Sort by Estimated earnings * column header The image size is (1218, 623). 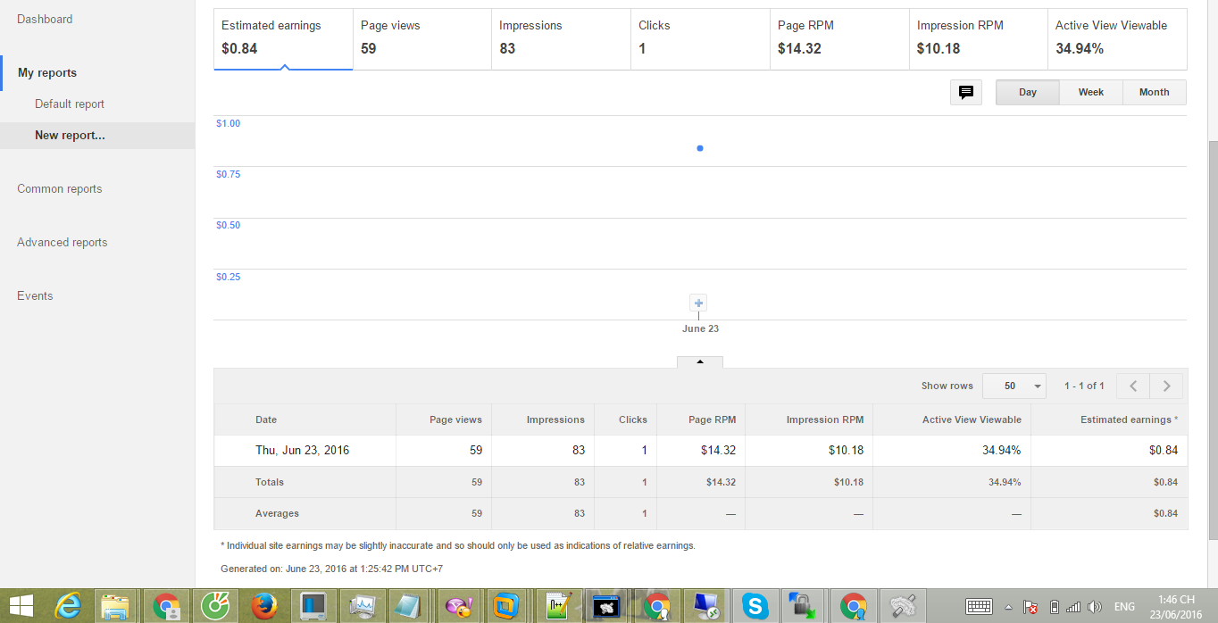[x=1129, y=419]
